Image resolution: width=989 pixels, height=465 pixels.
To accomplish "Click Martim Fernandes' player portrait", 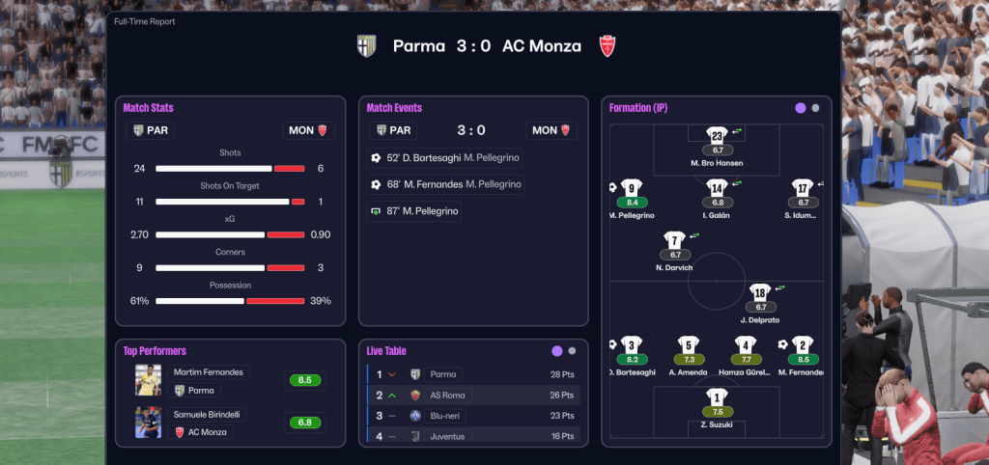I will click(149, 380).
